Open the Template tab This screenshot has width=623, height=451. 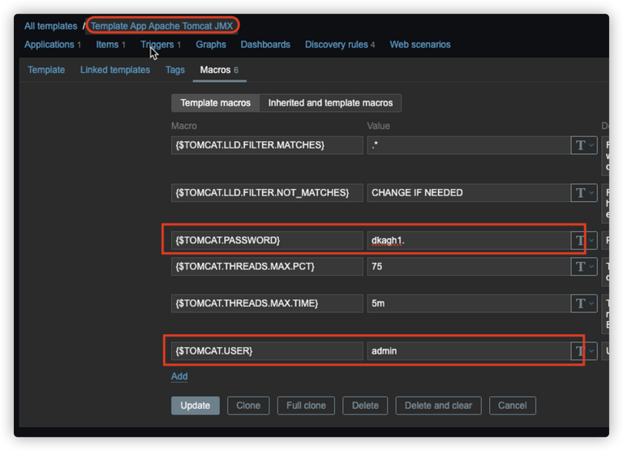pyautogui.click(x=46, y=70)
